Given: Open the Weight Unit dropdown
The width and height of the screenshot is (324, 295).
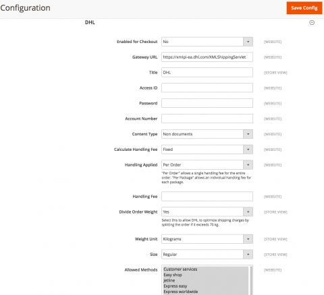Looking at the screenshot, I should pyautogui.click(x=207, y=239).
